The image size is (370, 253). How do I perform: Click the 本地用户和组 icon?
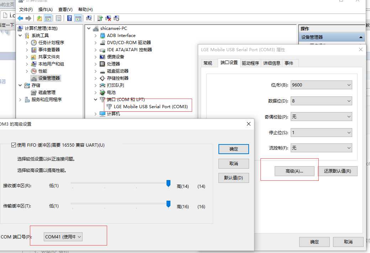34,64
